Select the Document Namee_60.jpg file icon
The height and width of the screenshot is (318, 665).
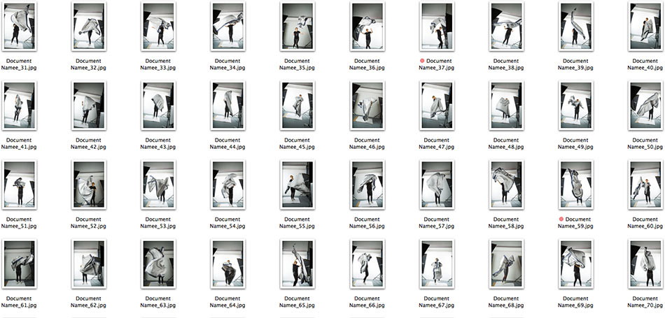pyautogui.click(x=645, y=185)
